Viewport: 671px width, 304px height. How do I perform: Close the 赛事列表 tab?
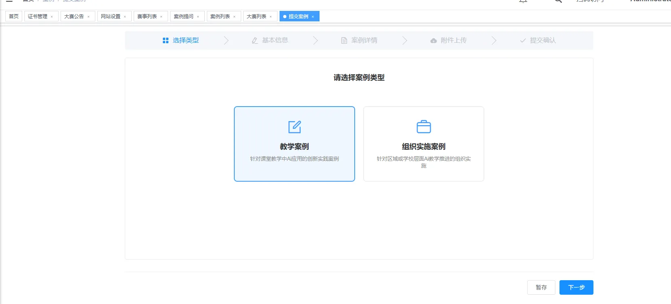pyautogui.click(x=161, y=17)
